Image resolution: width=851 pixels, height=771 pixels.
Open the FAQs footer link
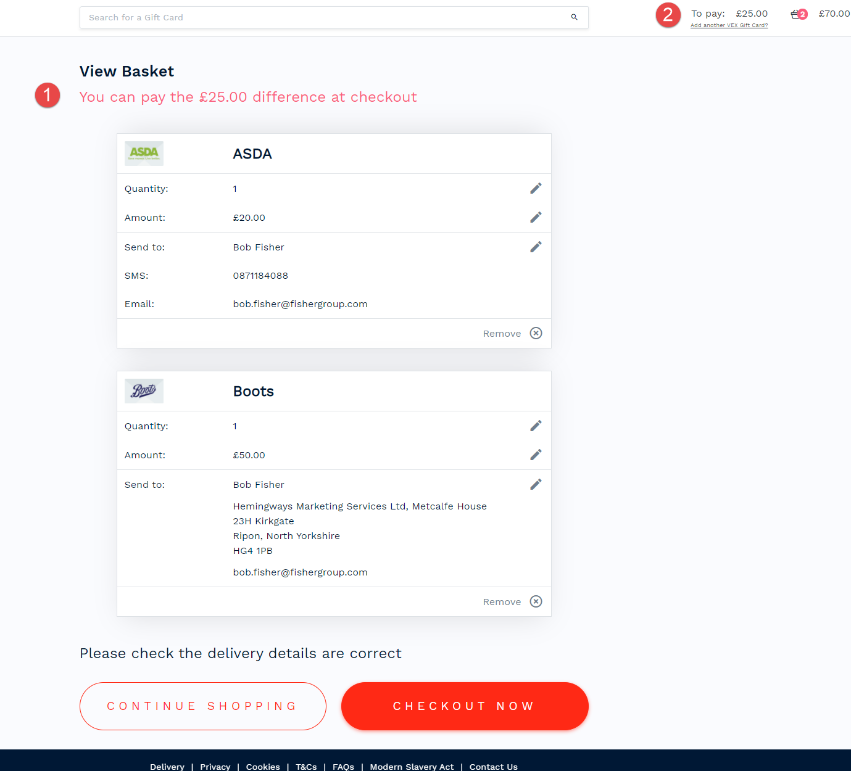tap(343, 767)
